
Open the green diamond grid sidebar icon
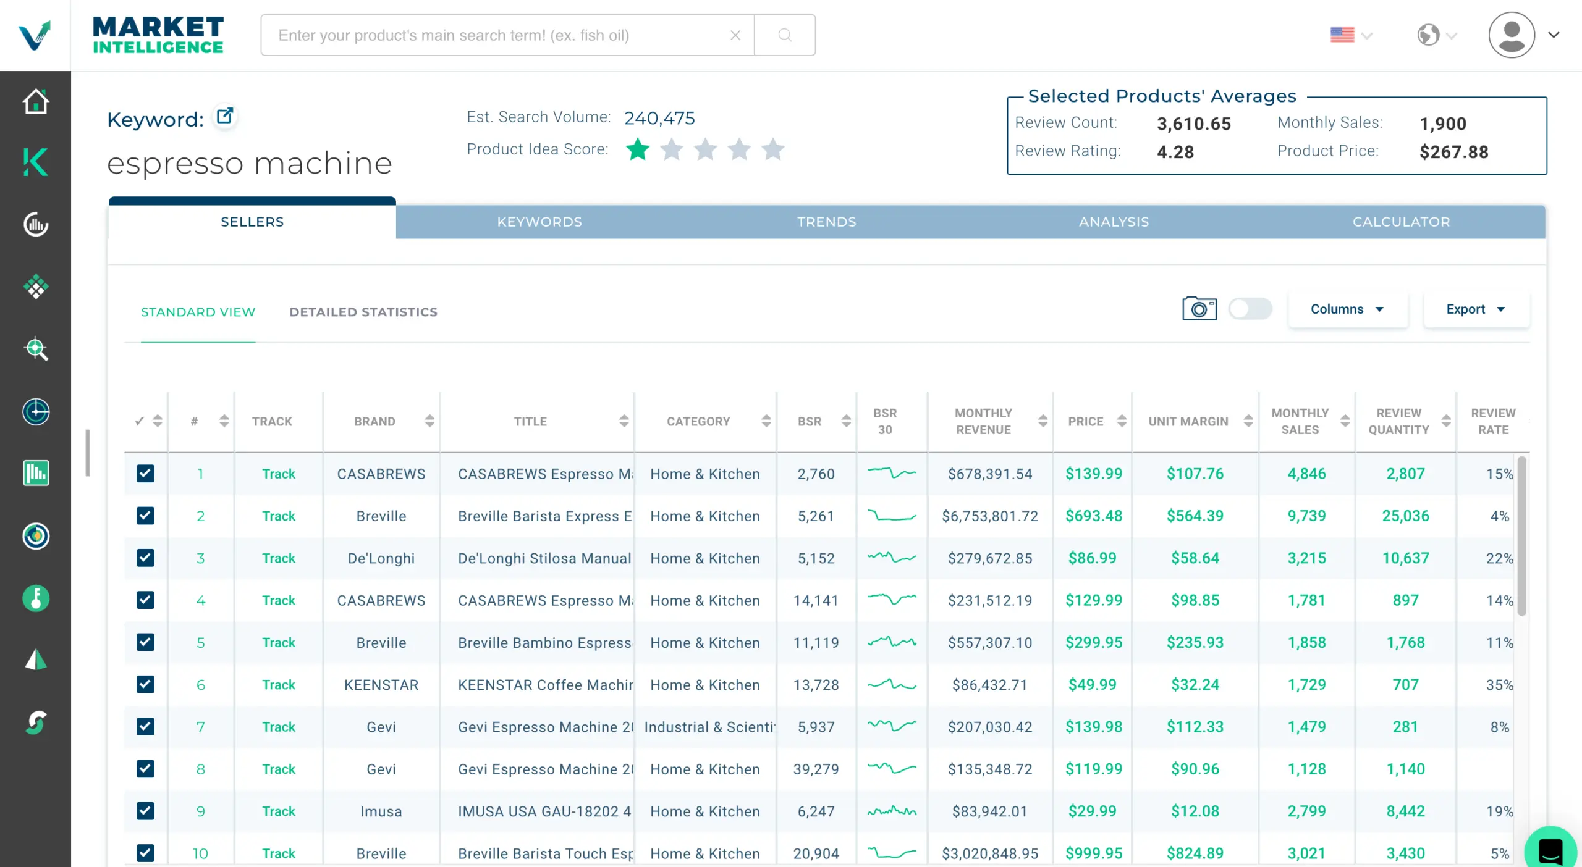click(x=36, y=287)
